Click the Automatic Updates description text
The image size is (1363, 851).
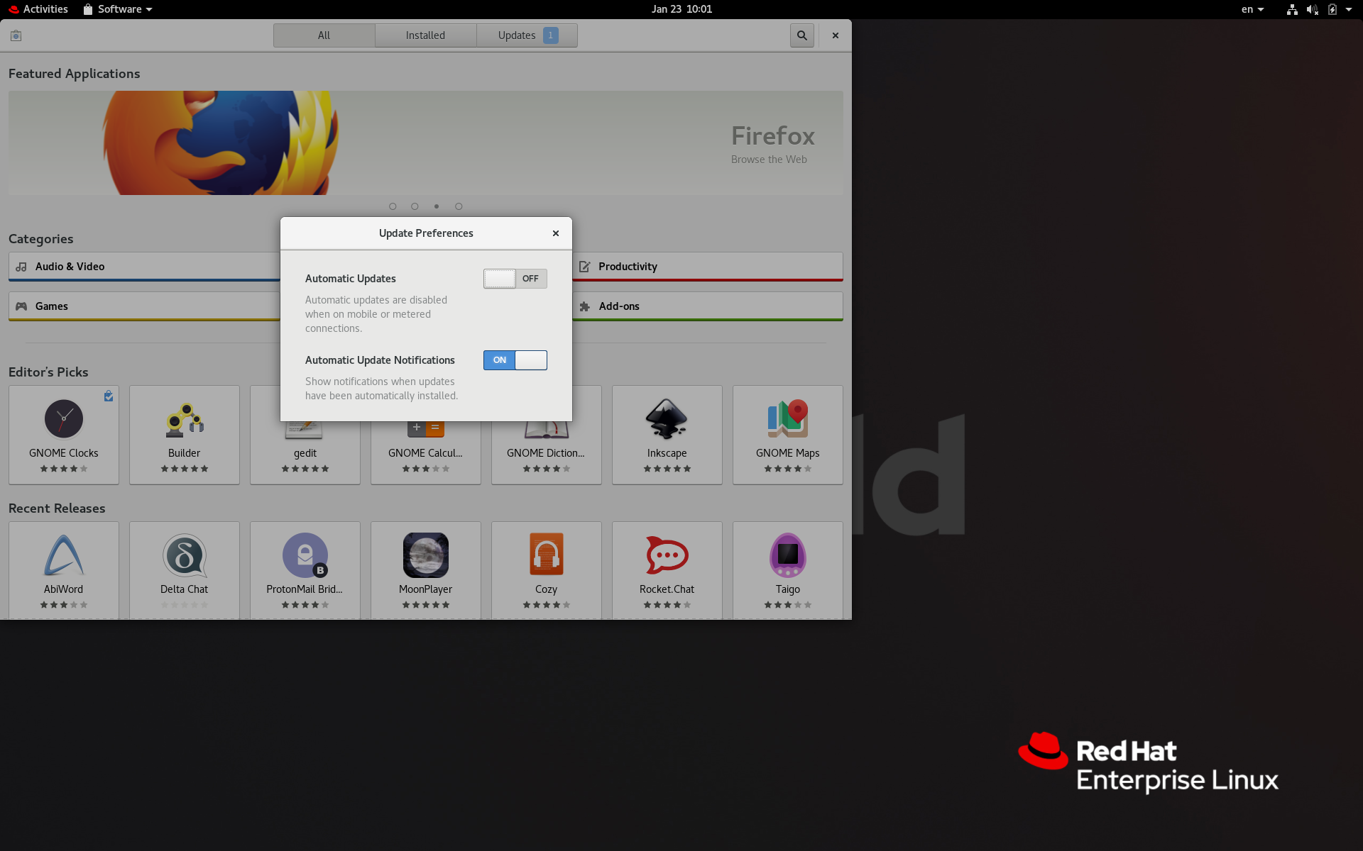[x=376, y=314]
